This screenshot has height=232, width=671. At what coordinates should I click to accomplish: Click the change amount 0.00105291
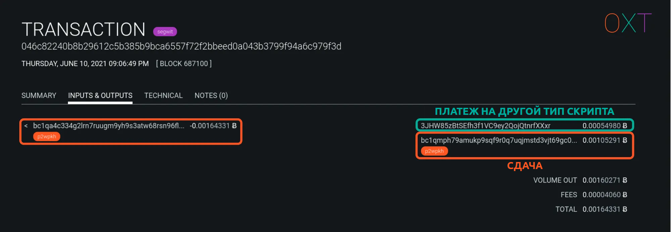[605, 140]
